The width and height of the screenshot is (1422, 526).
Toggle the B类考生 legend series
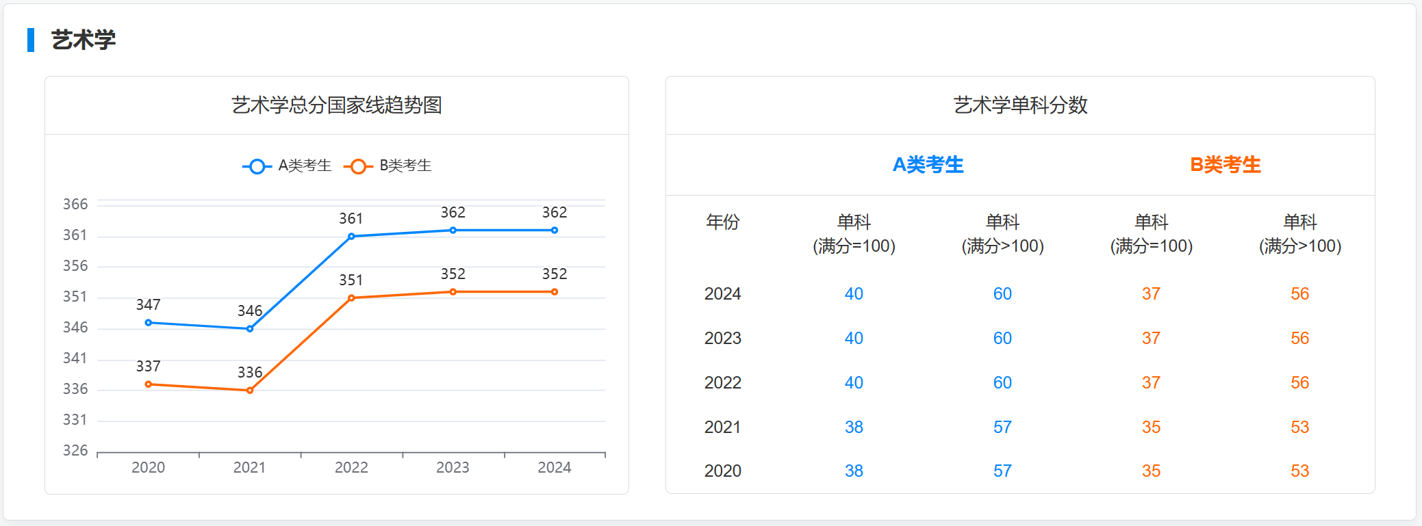388,166
